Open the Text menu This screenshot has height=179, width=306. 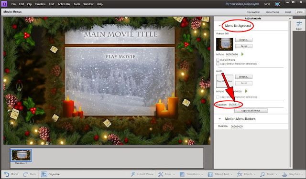point(52,4)
